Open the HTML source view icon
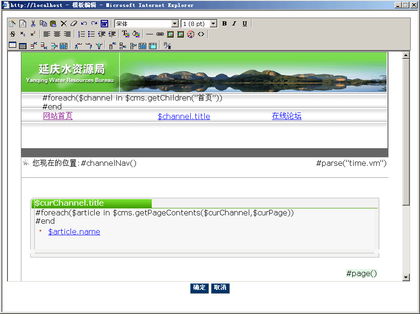Screen dimensions: 420x314 tap(201, 34)
